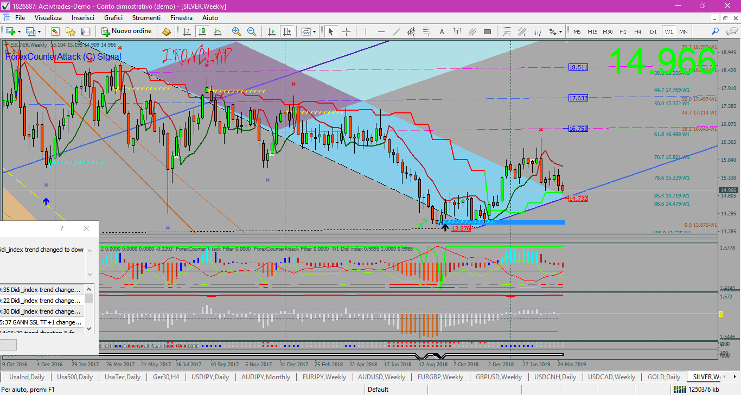Image resolution: width=741 pixels, height=395 pixels.
Task: Click the Default profile in status bar
Action: pos(378,389)
